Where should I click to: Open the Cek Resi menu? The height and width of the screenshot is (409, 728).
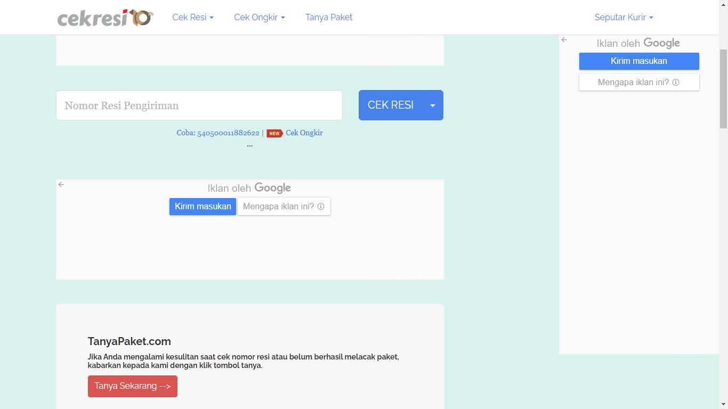pos(192,17)
